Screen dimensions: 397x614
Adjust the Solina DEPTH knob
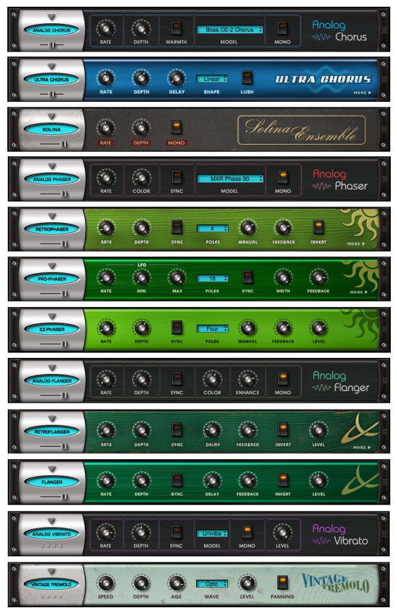pyautogui.click(x=141, y=128)
